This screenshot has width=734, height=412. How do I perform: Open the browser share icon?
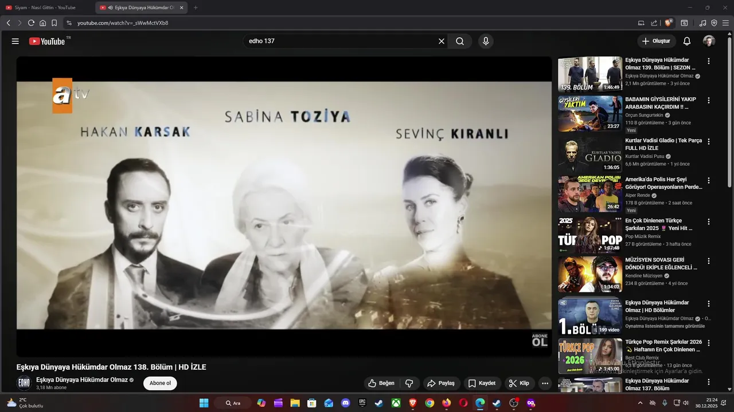coord(654,23)
